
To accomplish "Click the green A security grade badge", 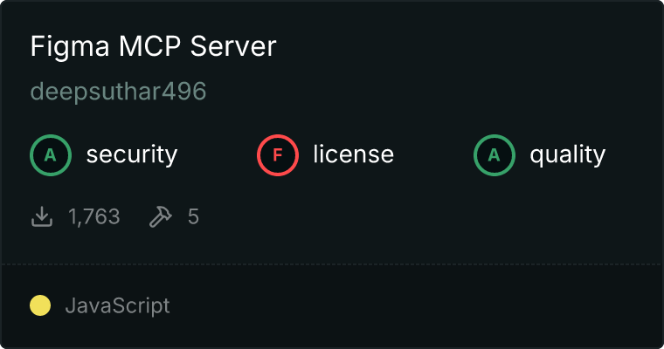I will point(51,155).
